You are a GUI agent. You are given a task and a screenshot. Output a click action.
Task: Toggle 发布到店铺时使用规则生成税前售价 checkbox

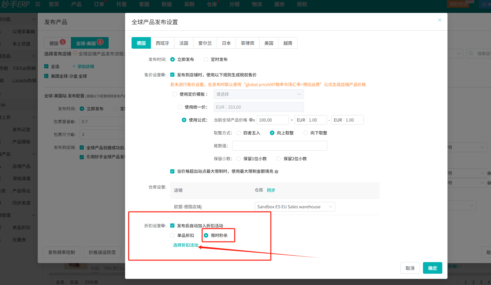click(x=172, y=75)
